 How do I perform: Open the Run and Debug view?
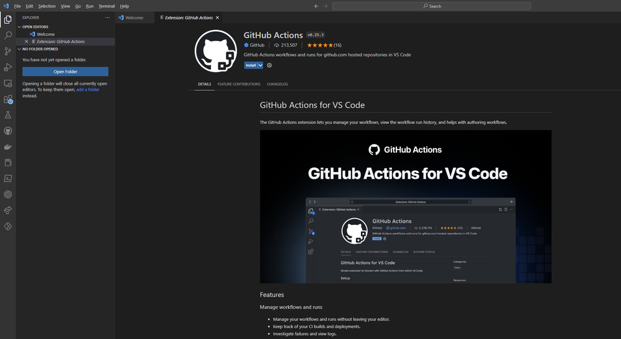pos(7,67)
